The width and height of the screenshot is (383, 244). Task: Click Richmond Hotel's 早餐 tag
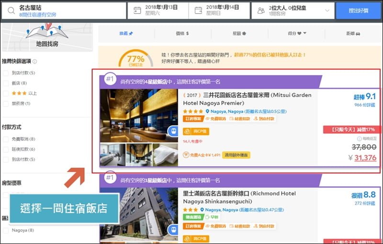(212, 217)
